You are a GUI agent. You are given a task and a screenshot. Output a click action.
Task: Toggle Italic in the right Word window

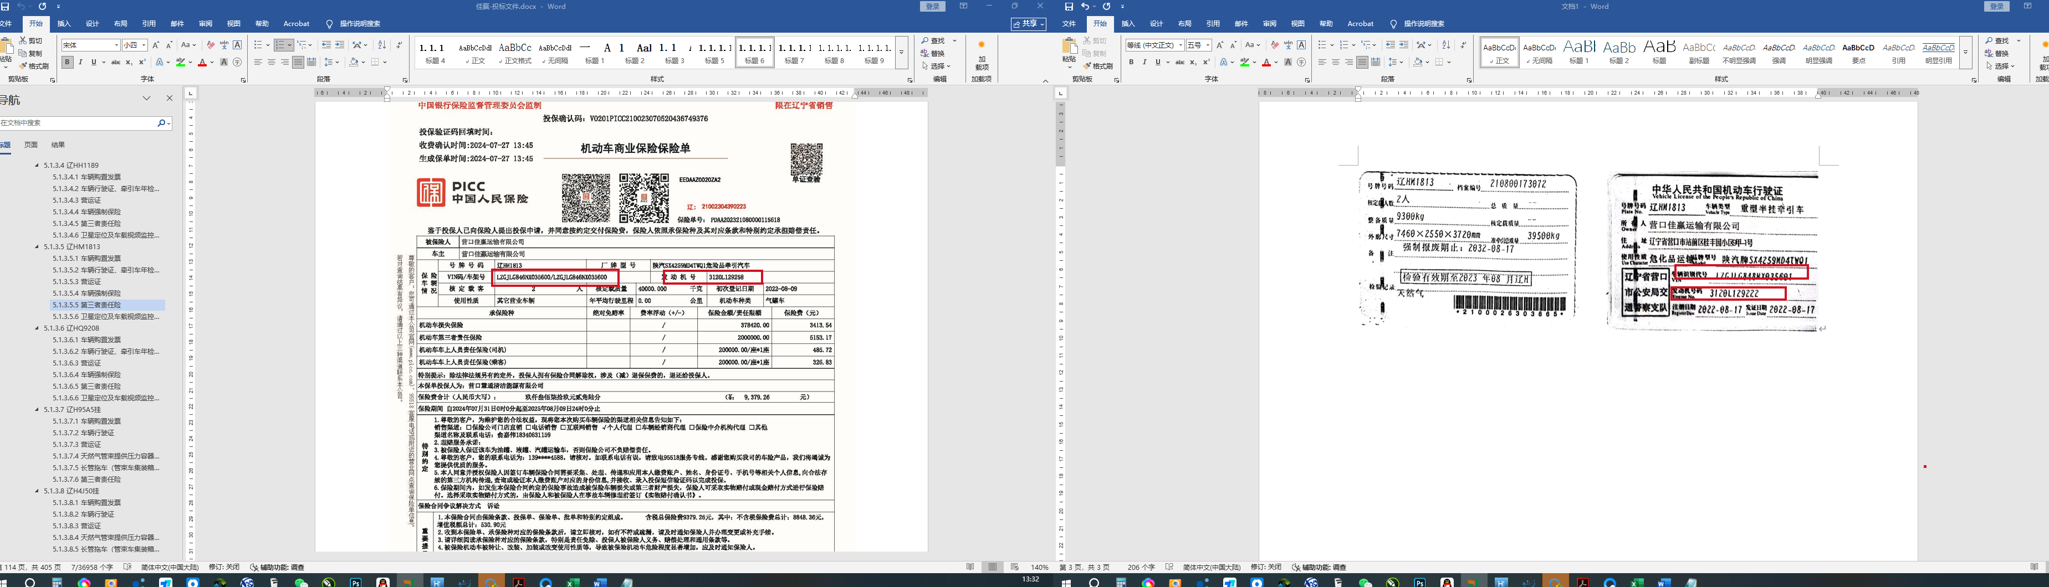pos(1144,62)
